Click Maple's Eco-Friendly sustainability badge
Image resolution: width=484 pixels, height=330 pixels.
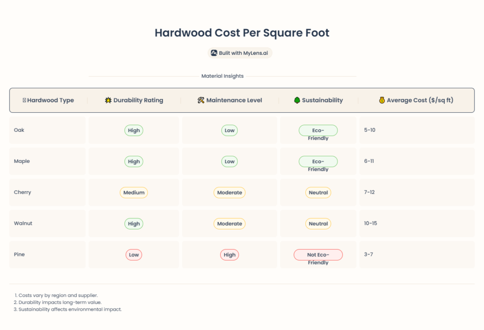tap(318, 161)
